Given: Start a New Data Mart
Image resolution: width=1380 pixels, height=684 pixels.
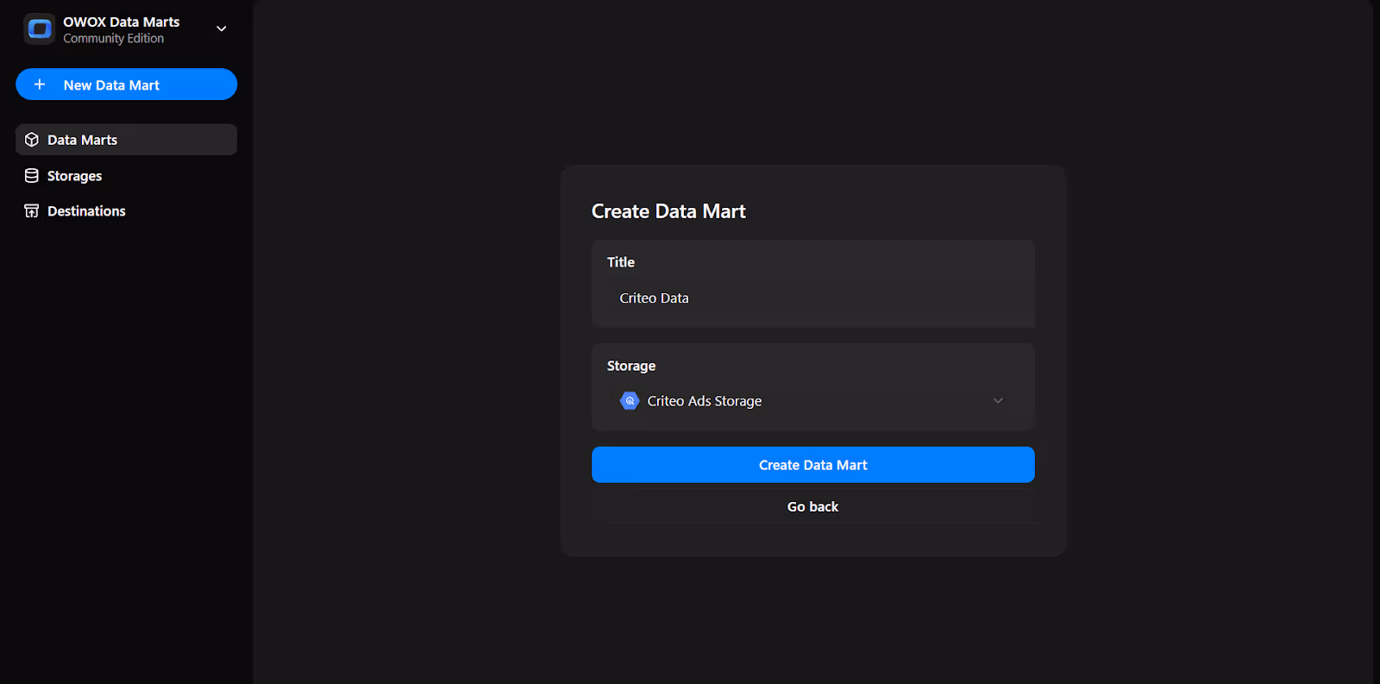Looking at the screenshot, I should click(126, 85).
